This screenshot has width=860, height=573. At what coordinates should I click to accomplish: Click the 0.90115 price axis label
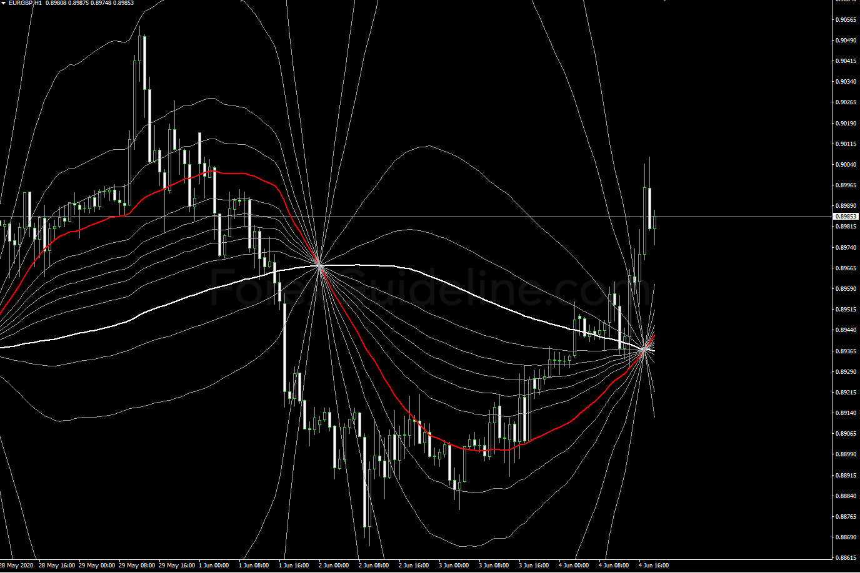pos(846,144)
